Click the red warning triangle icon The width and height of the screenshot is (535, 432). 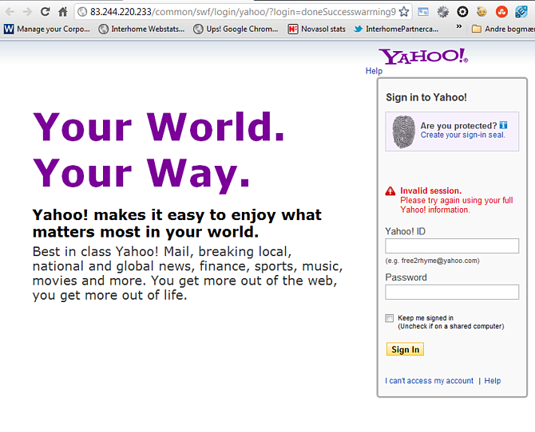[390, 191]
